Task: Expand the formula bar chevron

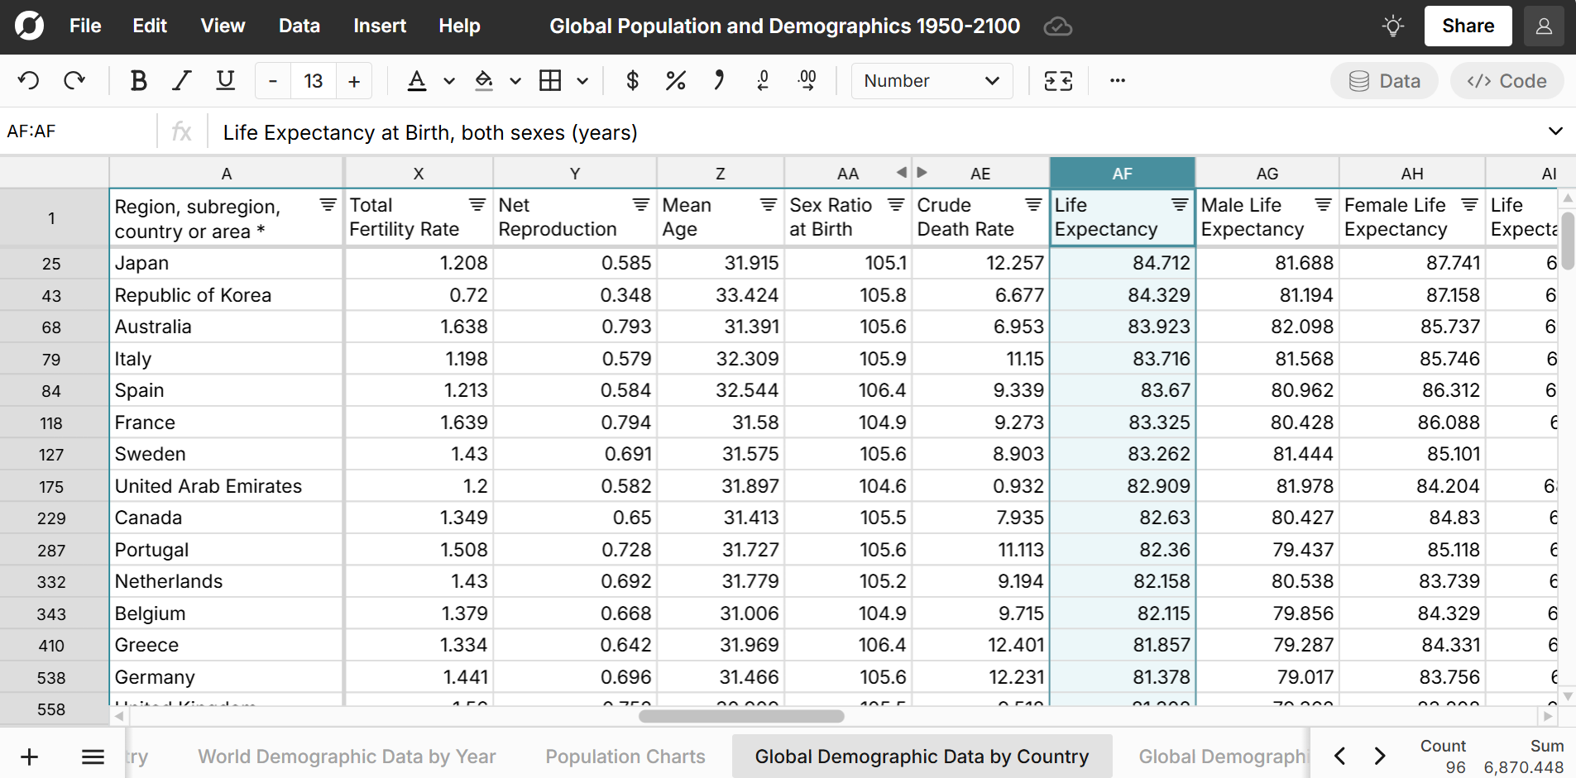Action: click(1554, 131)
